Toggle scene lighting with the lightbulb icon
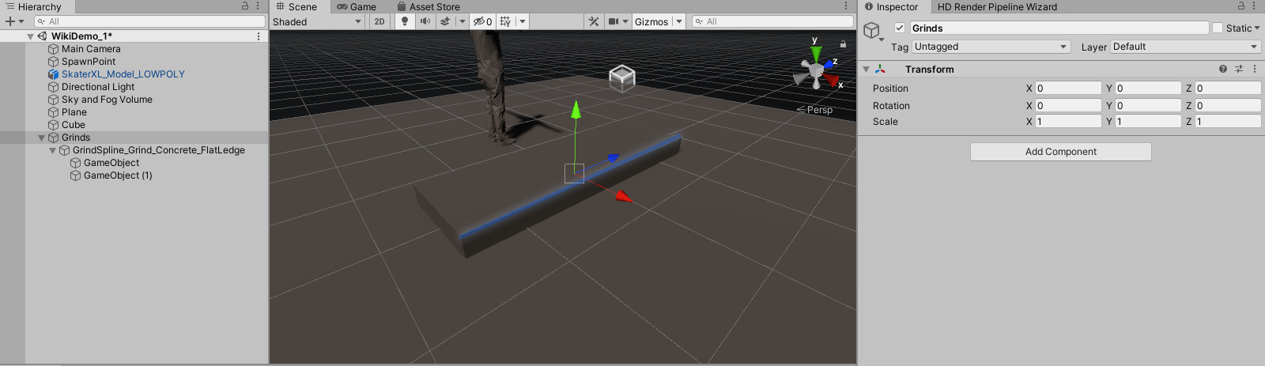 405,21
